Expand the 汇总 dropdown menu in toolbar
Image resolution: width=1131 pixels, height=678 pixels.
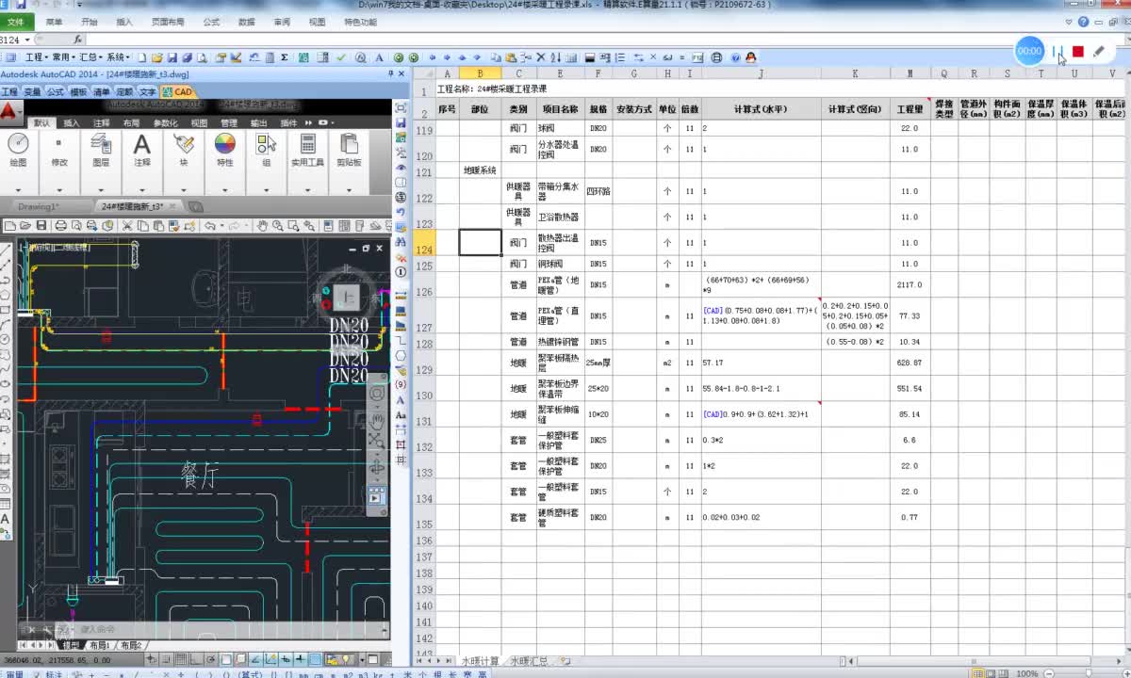coord(90,57)
